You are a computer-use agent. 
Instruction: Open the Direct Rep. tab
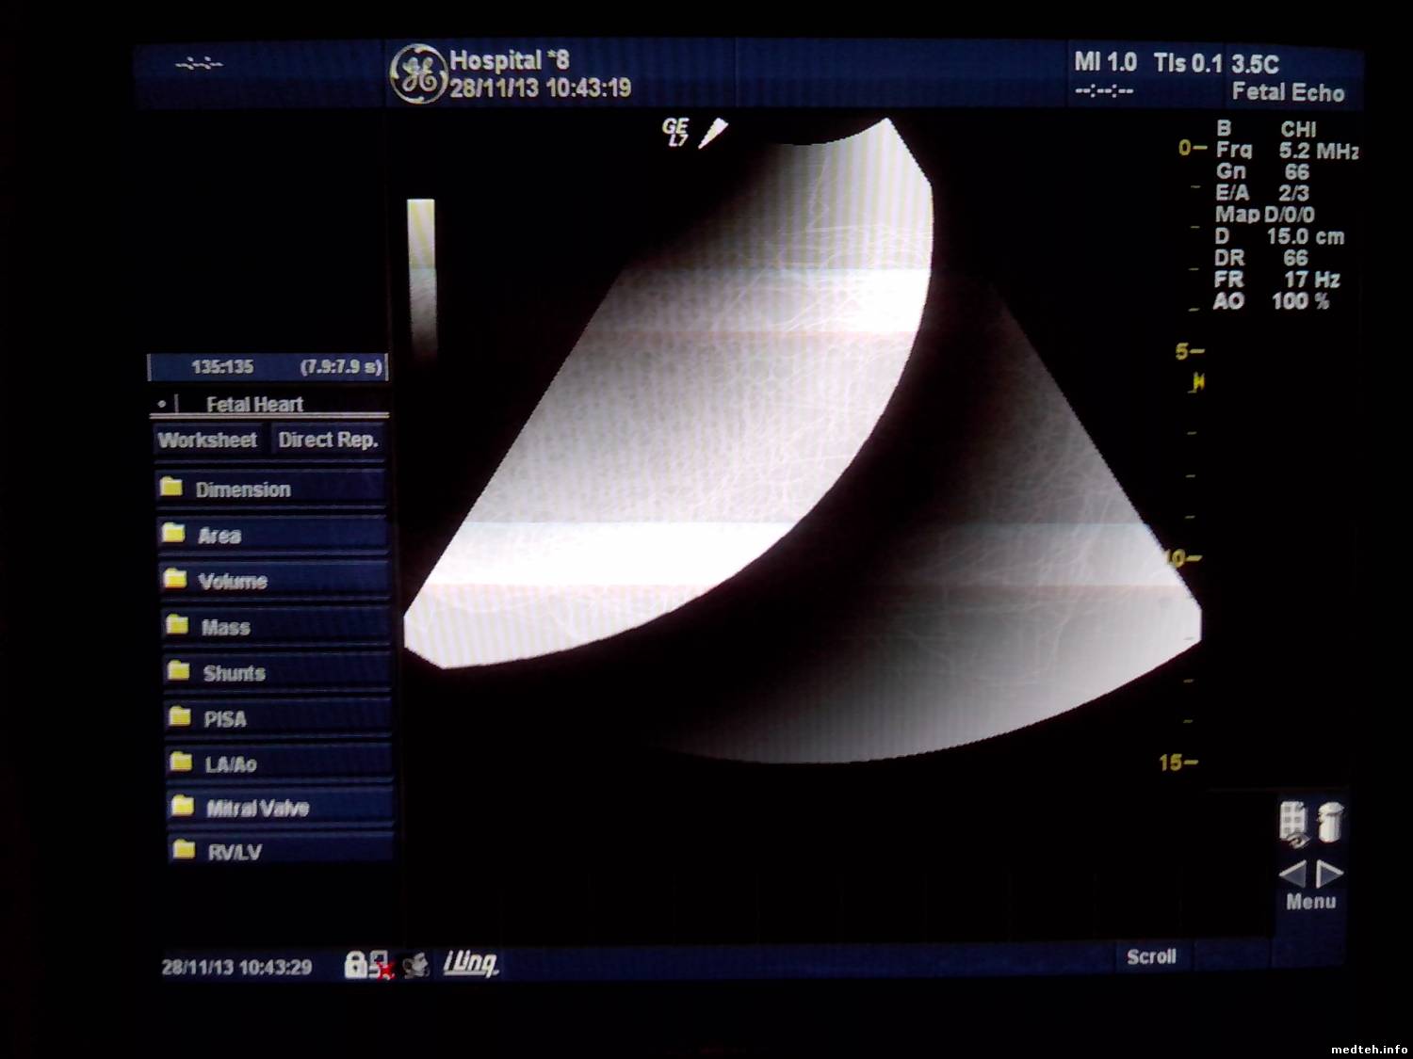click(x=328, y=440)
